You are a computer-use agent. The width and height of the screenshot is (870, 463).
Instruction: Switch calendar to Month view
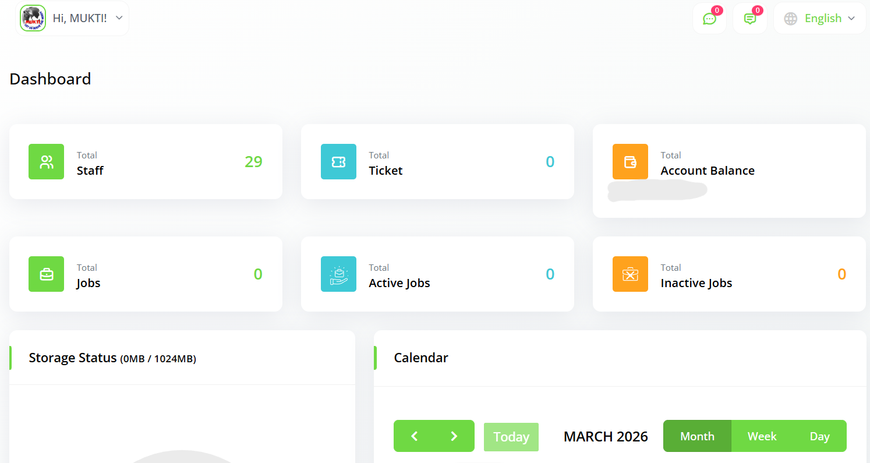click(697, 436)
